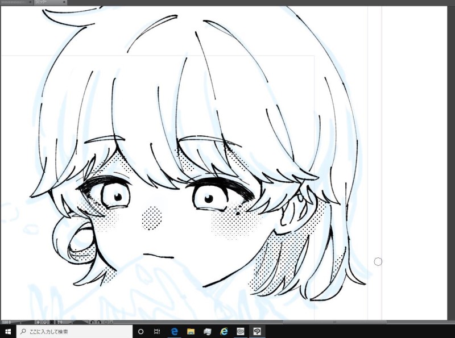Rotate canvas left with status bar icon

[x=93, y=322]
